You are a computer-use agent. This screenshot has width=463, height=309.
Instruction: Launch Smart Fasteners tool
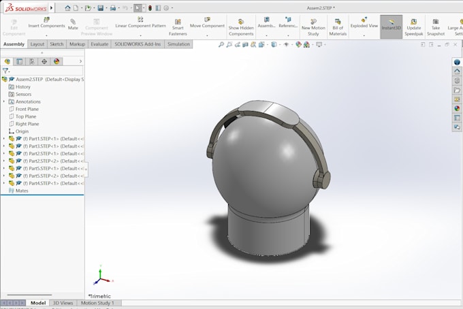(178, 27)
